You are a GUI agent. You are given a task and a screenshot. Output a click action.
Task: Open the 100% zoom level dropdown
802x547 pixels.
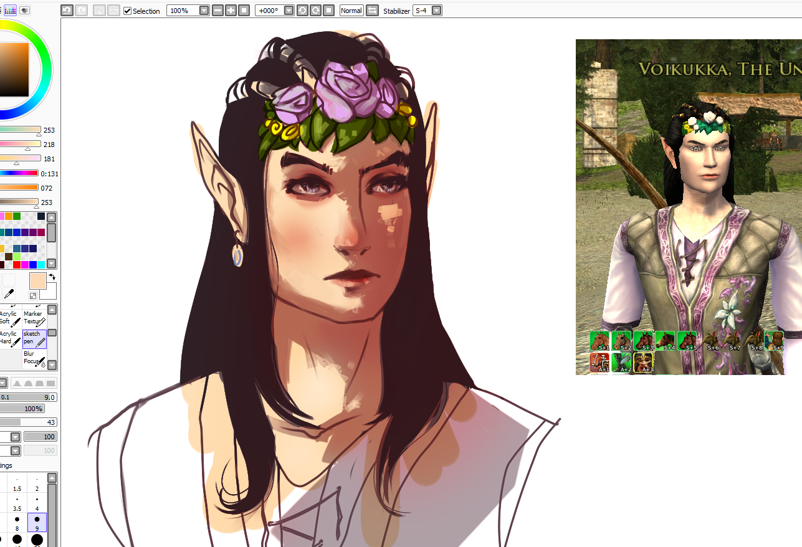(204, 11)
